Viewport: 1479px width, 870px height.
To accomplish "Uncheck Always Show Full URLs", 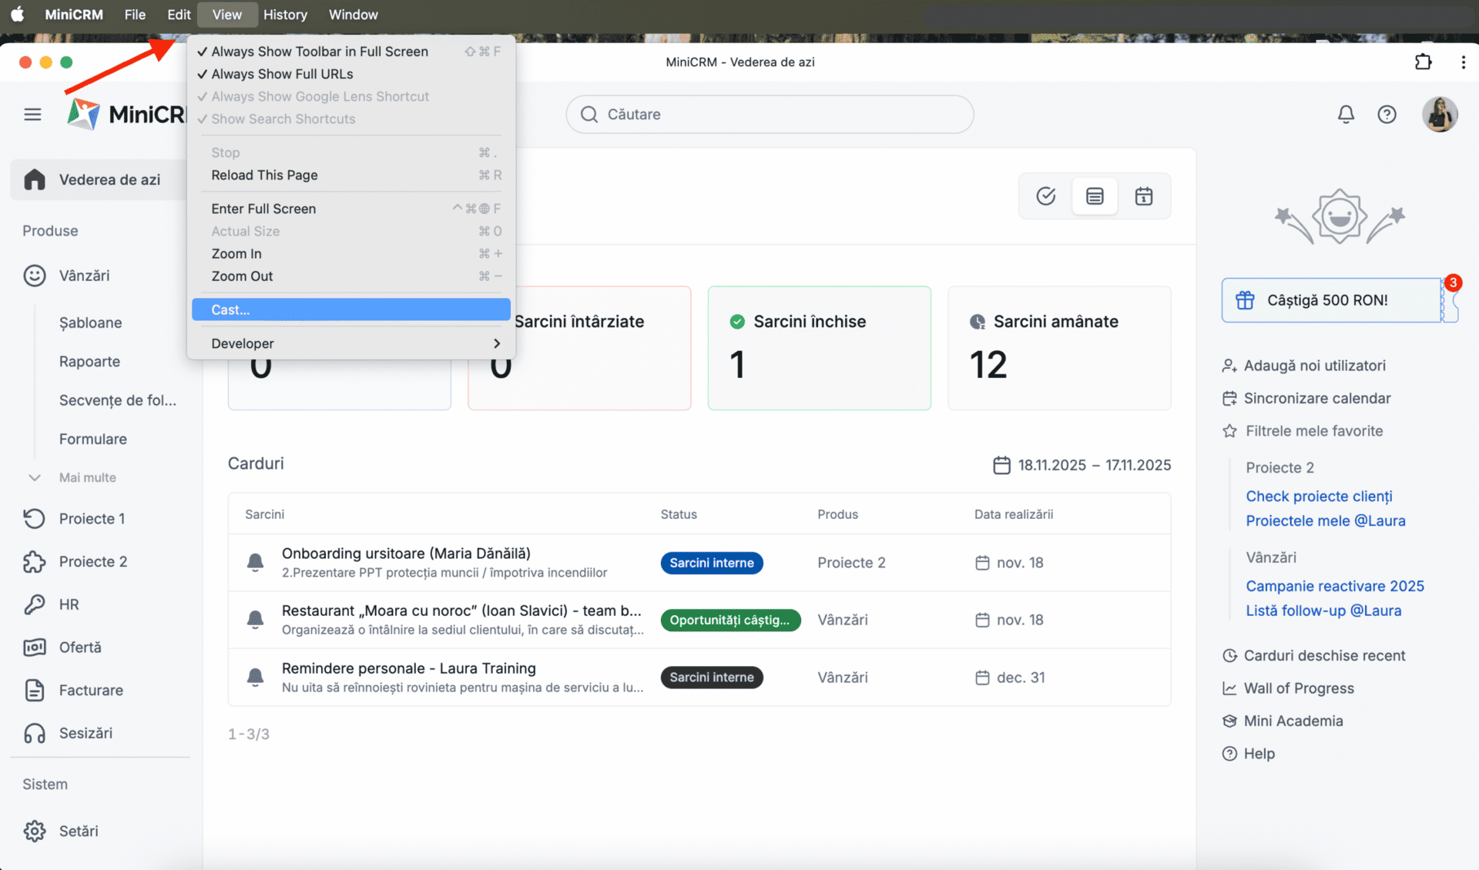I will click(282, 74).
